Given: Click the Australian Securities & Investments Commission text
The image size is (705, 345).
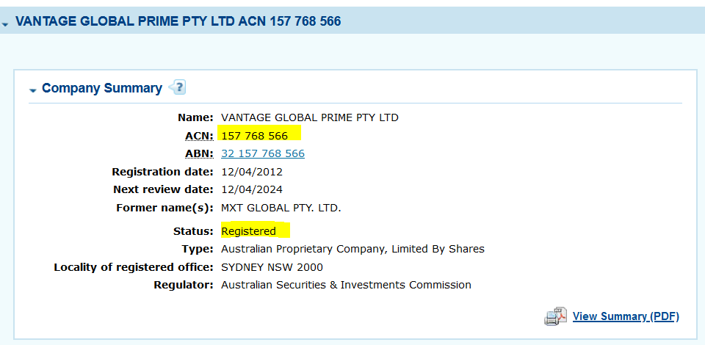Looking at the screenshot, I should [346, 285].
